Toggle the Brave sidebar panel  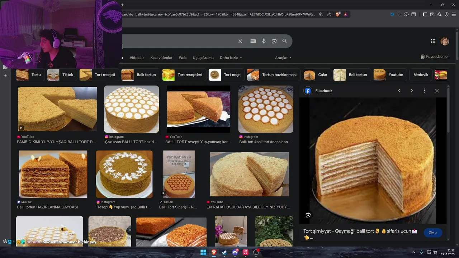click(x=425, y=14)
